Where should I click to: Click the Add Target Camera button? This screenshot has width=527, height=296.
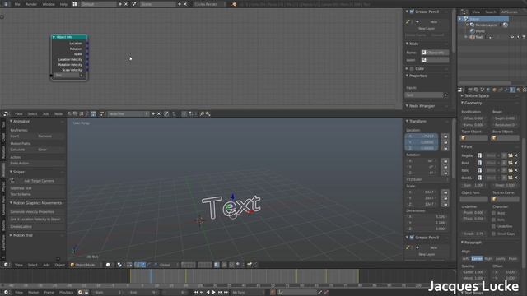(39, 181)
